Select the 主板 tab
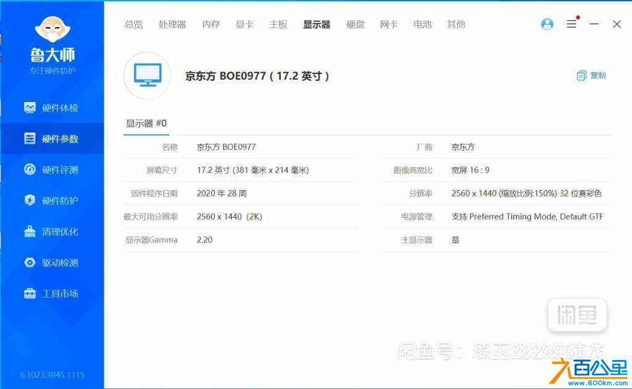The width and height of the screenshot is (632, 389). 278,25
